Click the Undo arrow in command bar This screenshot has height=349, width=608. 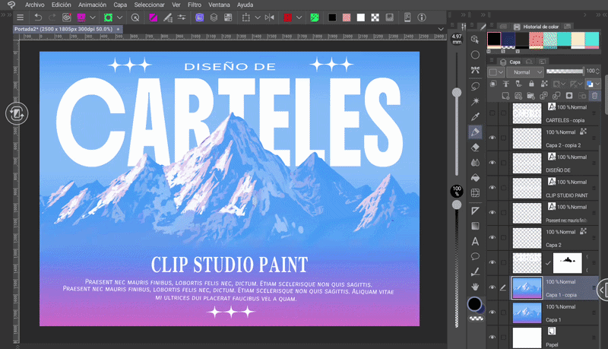click(38, 17)
